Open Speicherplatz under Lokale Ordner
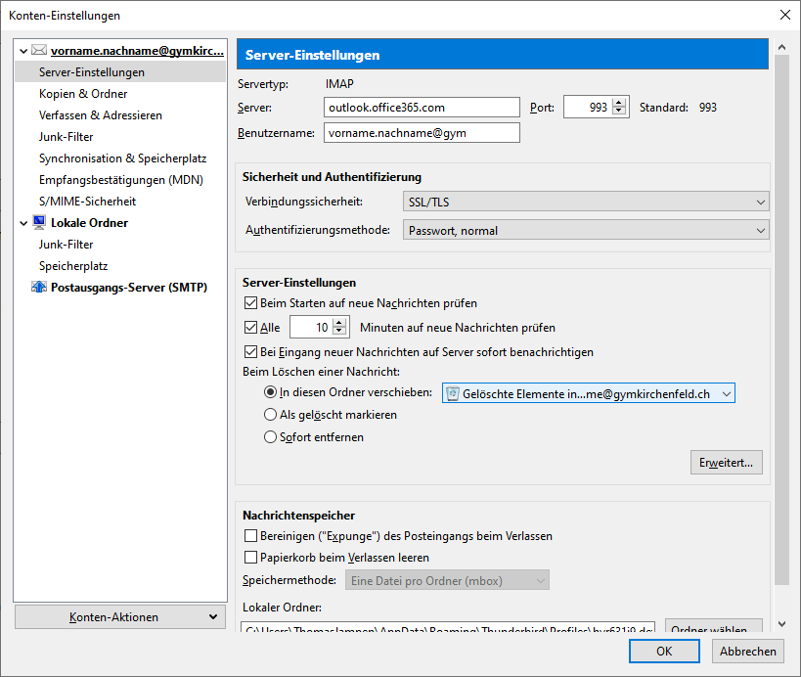801x677 pixels. pyautogui.click(x=73, y=266)
